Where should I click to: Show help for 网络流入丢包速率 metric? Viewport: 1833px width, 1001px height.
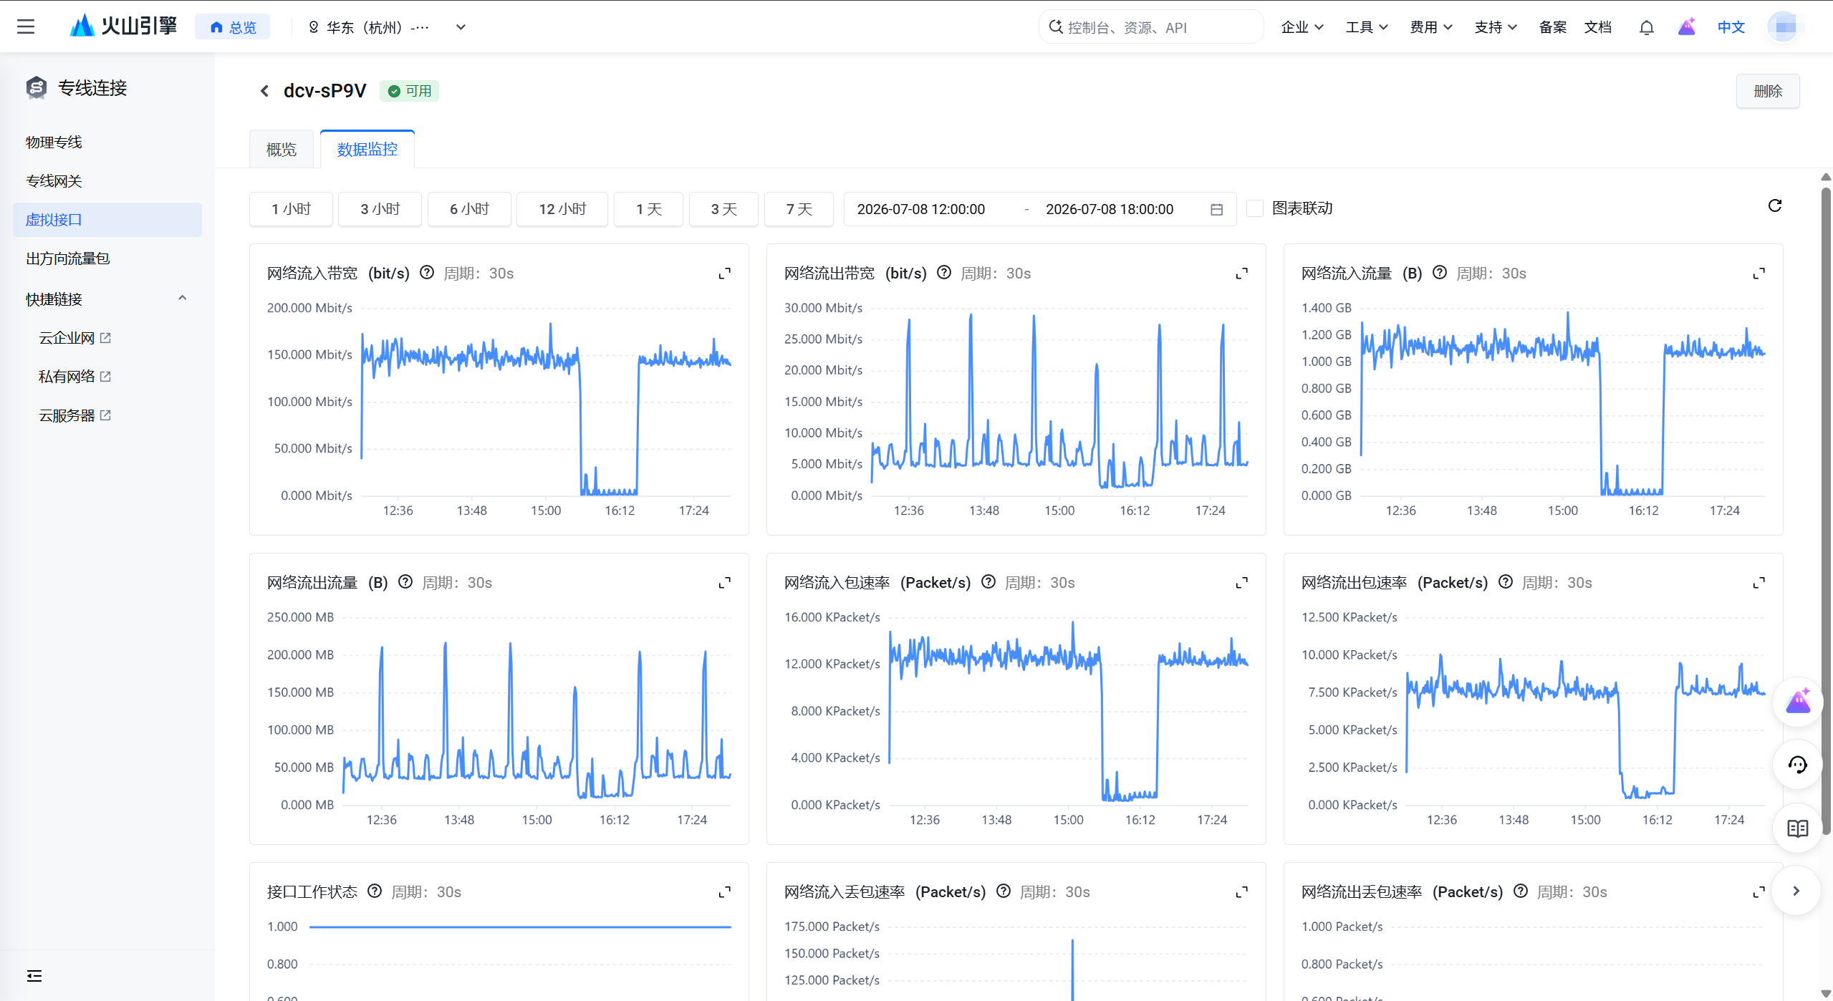[x=1004, y=891]
